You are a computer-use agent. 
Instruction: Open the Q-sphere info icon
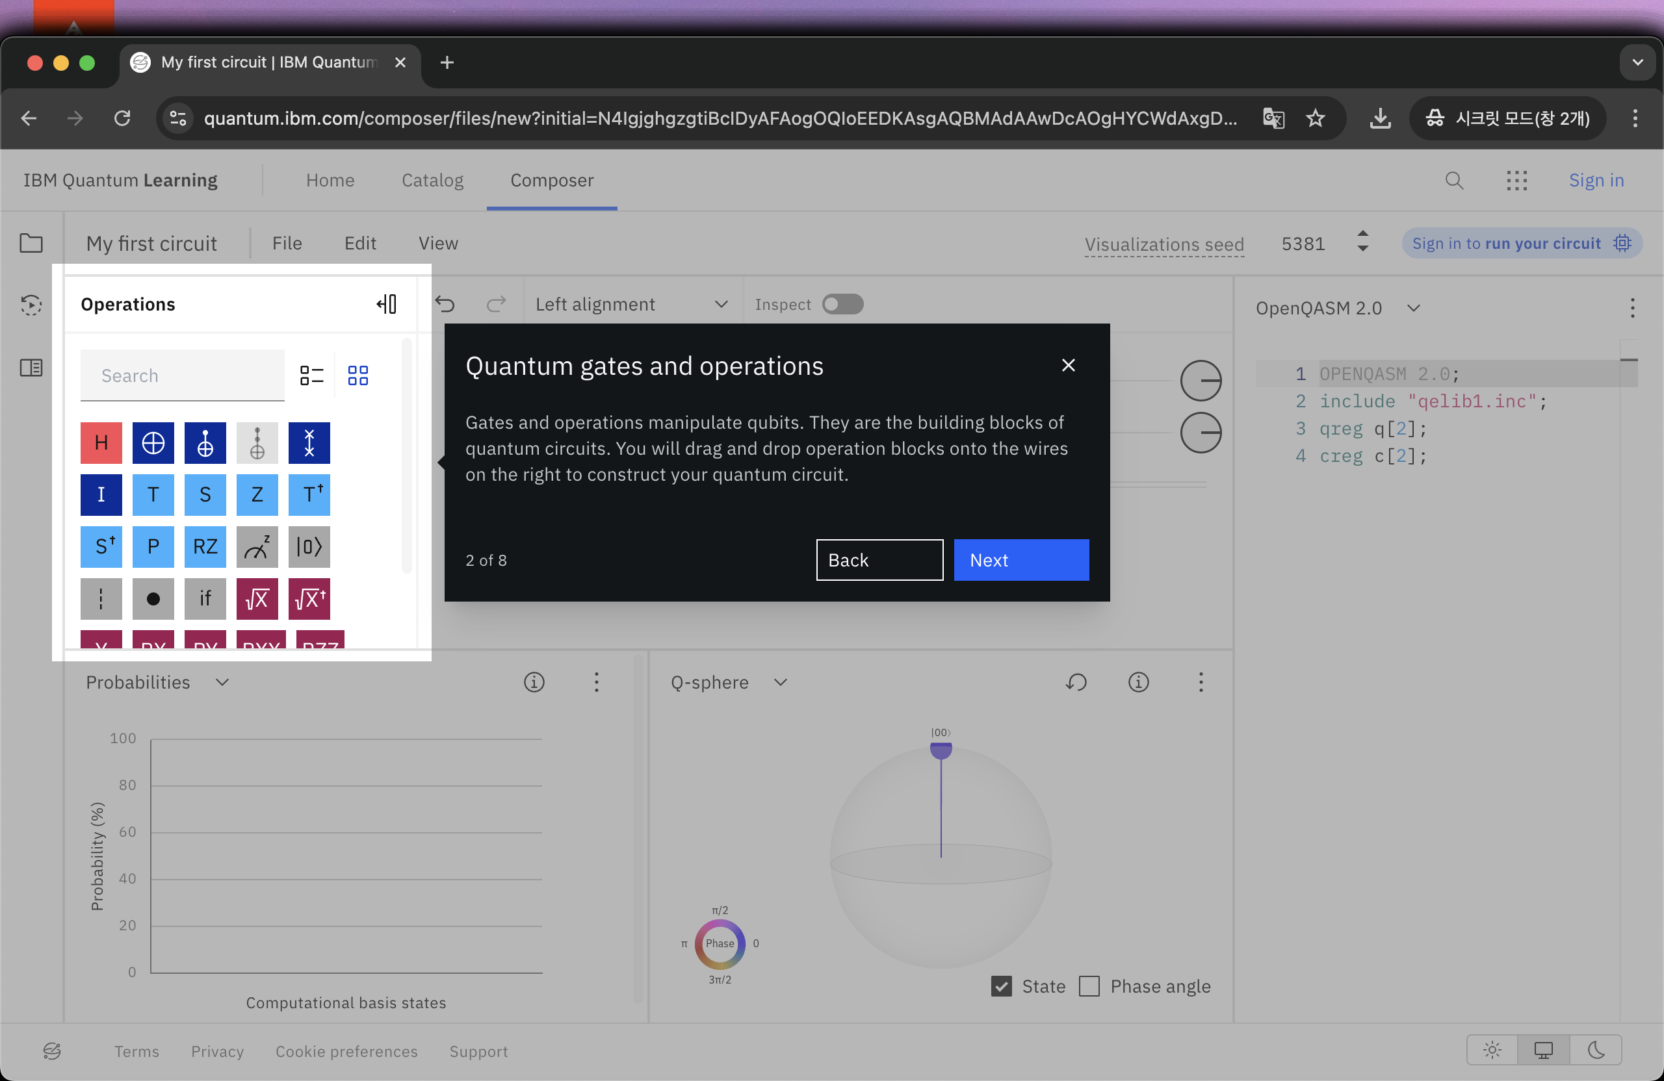click(x=1139, y=682)
